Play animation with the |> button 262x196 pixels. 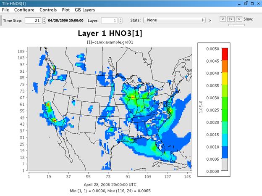231,19
